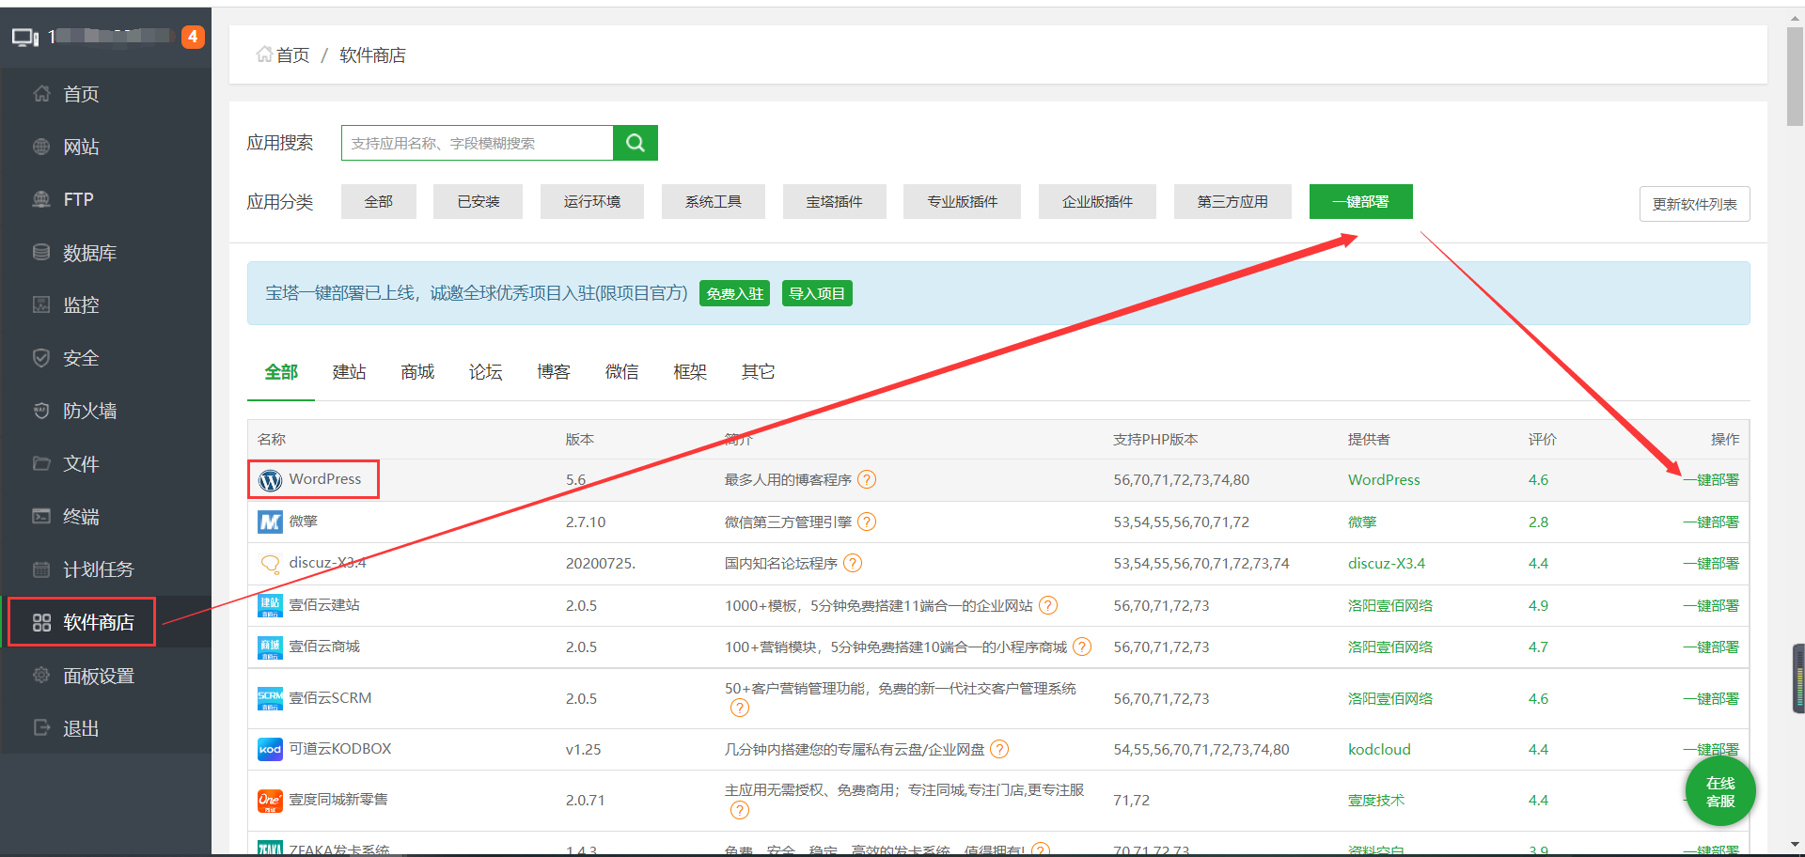This screenshot has width=1805, height=857.
Task: Select the 运行环境 category filter
Action: (x=592, y=201)
